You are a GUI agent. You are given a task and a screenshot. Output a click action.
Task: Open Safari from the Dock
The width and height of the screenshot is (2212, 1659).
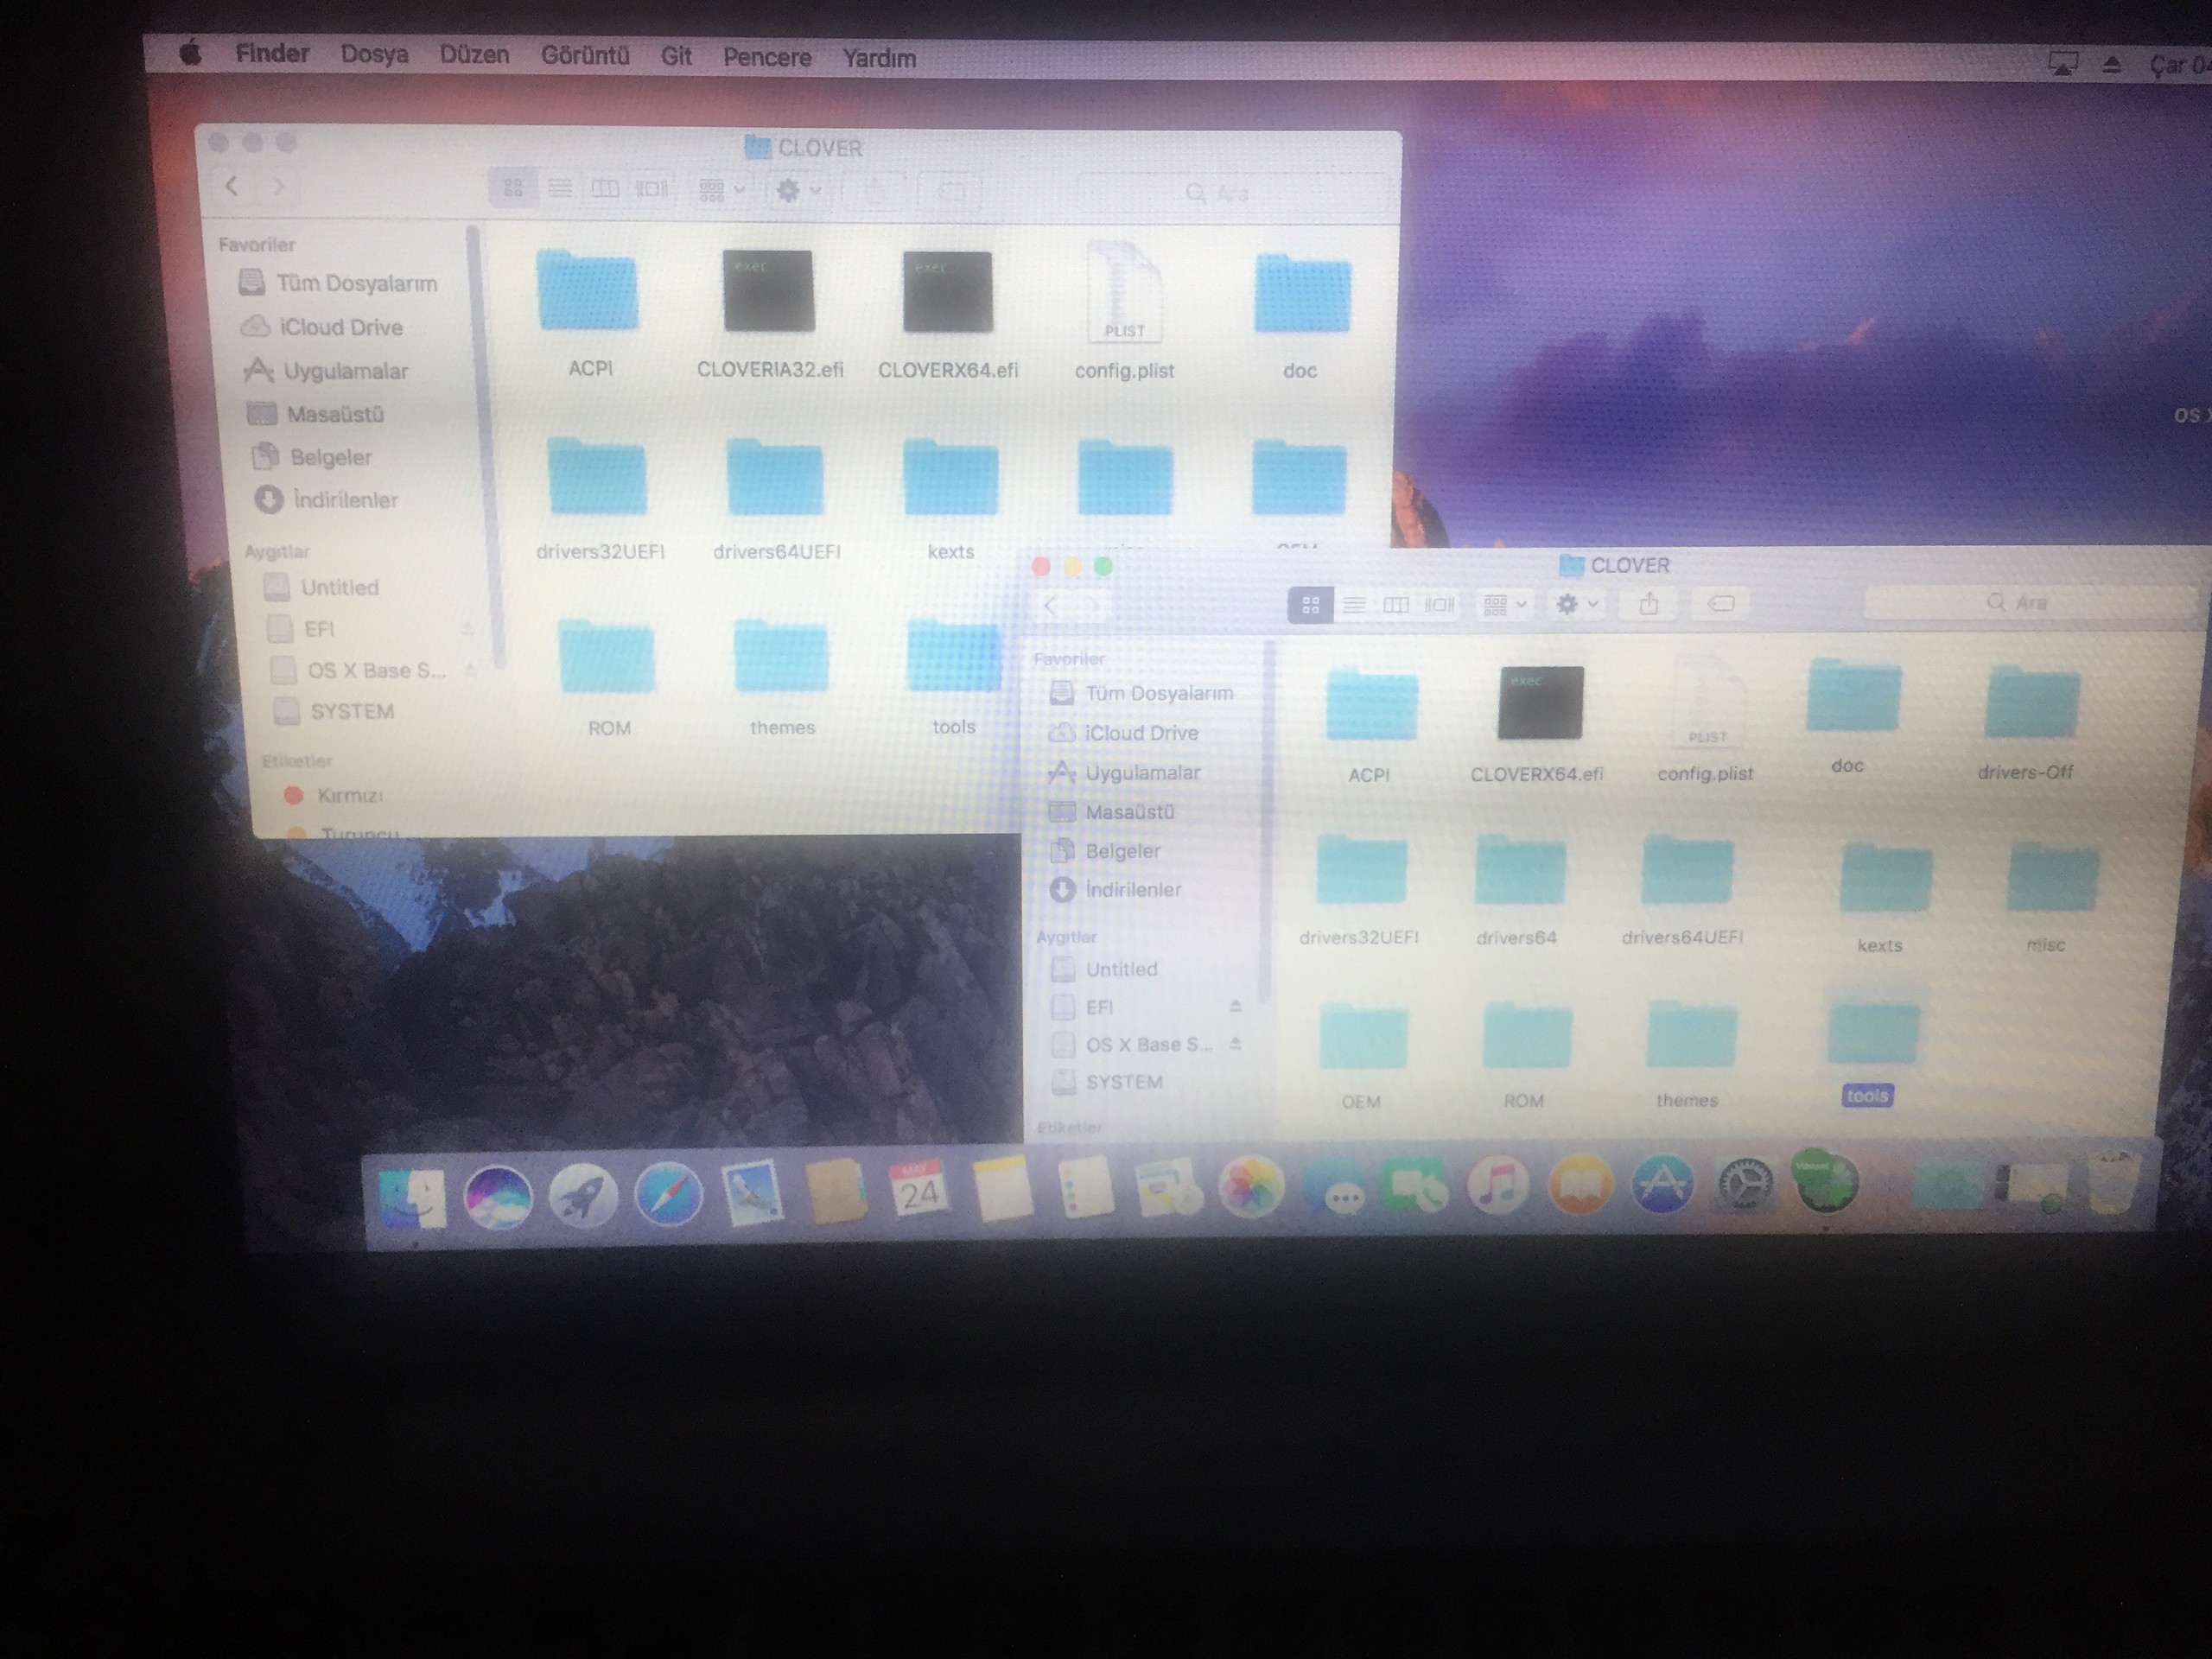point(668,1194)
